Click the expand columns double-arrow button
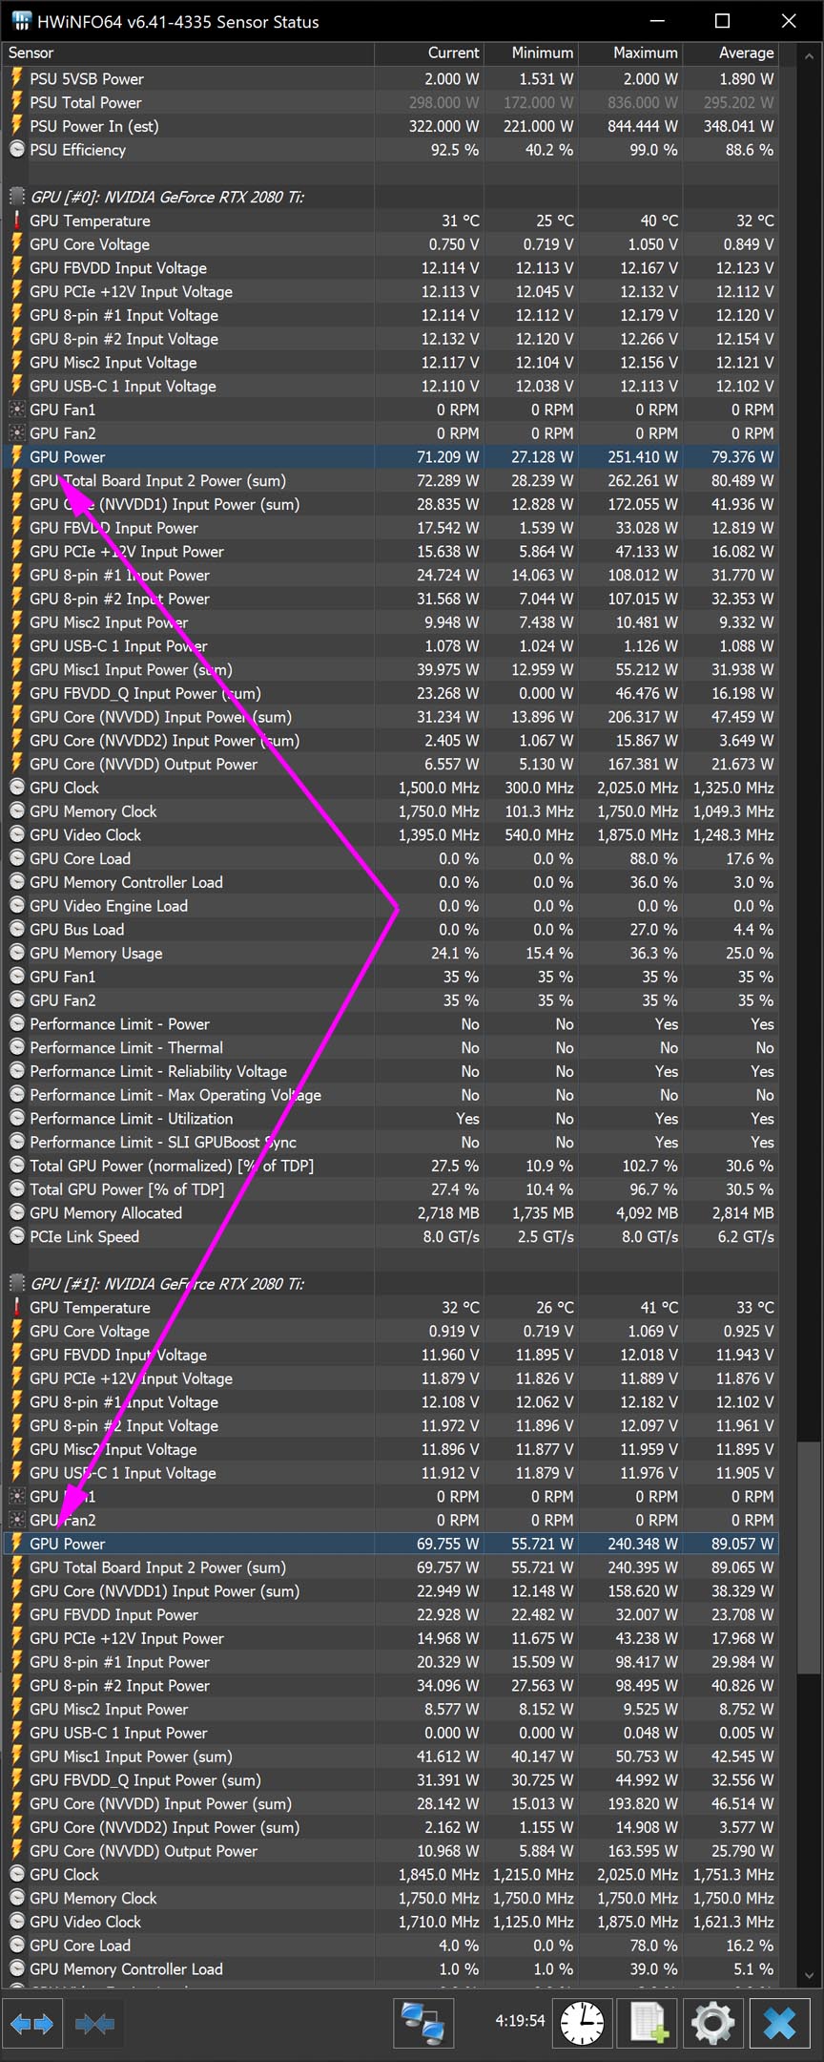The height and width of the screenshot is (2062, 824). 31,2023
